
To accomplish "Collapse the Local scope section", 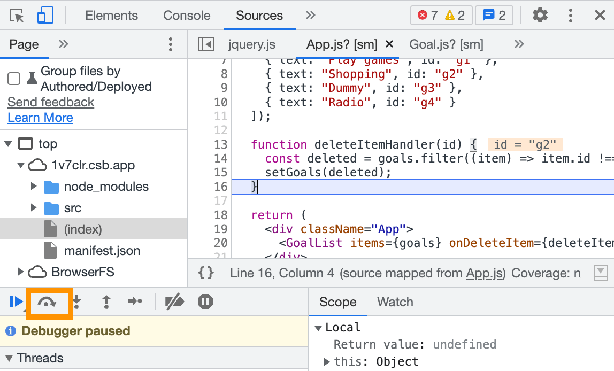I will (318, 328).
